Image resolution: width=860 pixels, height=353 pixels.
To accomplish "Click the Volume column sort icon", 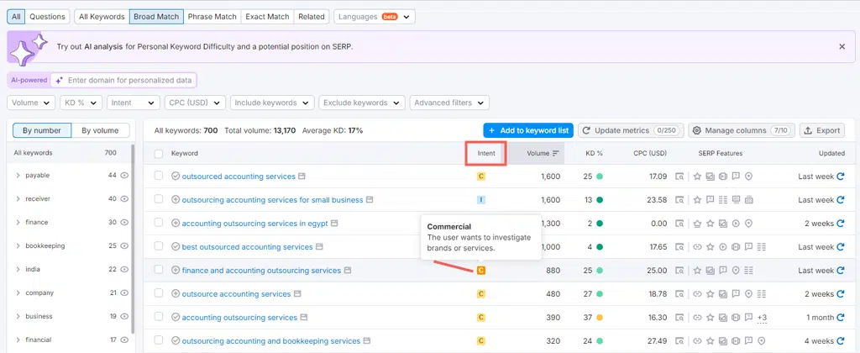I will [555, 153].
